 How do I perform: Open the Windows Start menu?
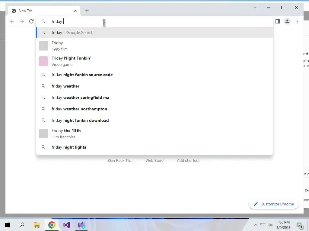point(7,225)
